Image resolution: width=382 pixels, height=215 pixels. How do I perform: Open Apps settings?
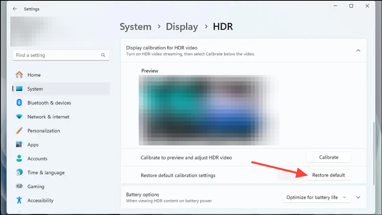[x=33, y=144]
